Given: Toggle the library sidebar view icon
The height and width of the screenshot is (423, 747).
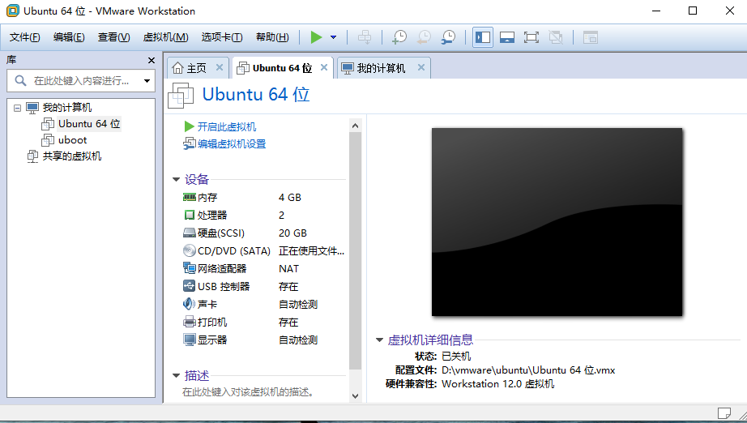Looking at the screenshot, I should coord(483,37).
